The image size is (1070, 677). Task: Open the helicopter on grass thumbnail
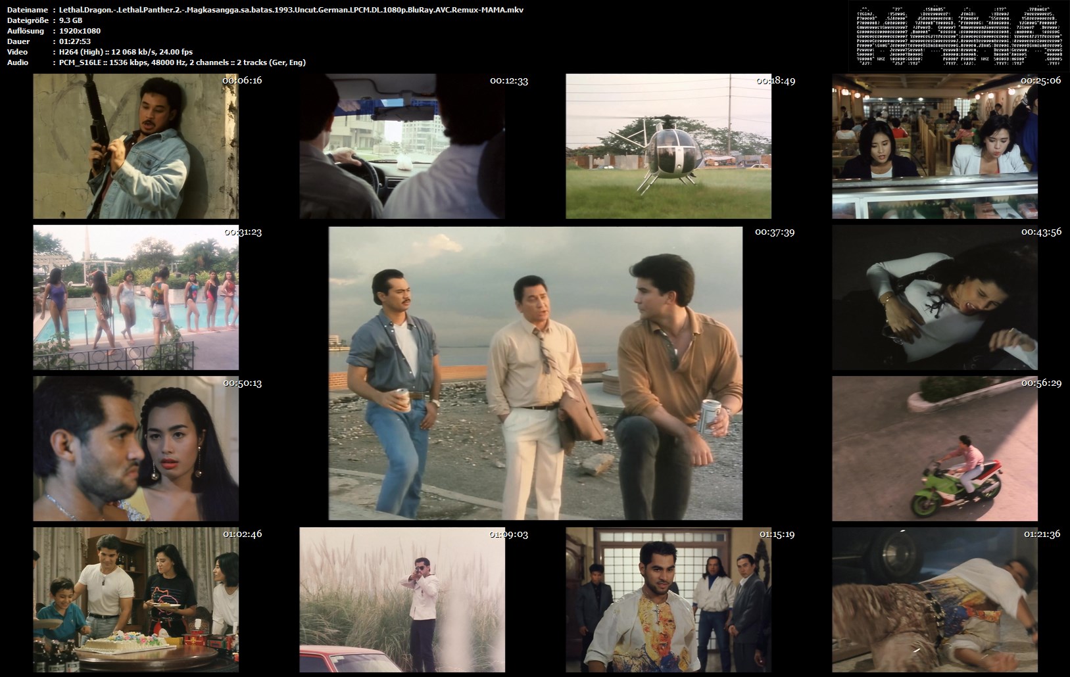click(668, 146)
